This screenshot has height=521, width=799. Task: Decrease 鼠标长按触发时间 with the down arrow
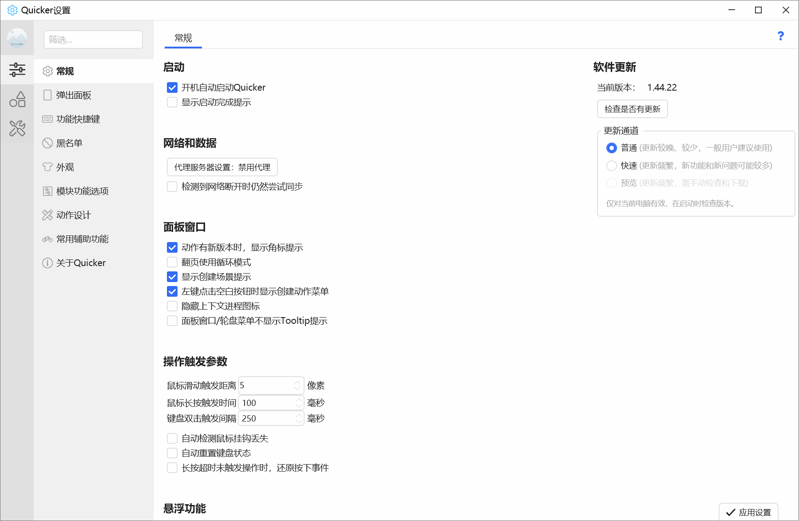tap(299, 406)
